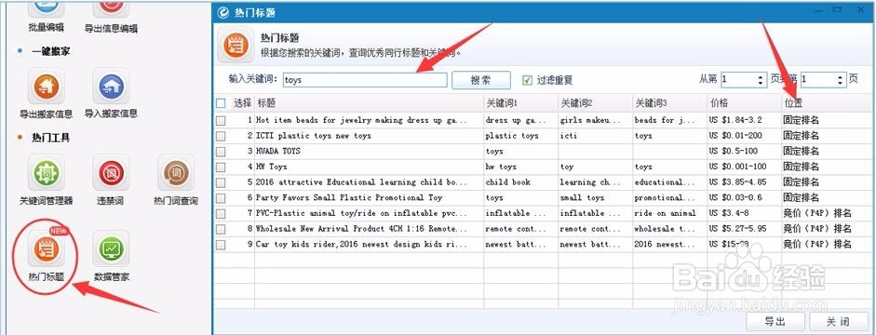The height and width of the screenshot is (335, 876).
Task: Click the 关闭 close button at bottom
Action: coord(839,322)
